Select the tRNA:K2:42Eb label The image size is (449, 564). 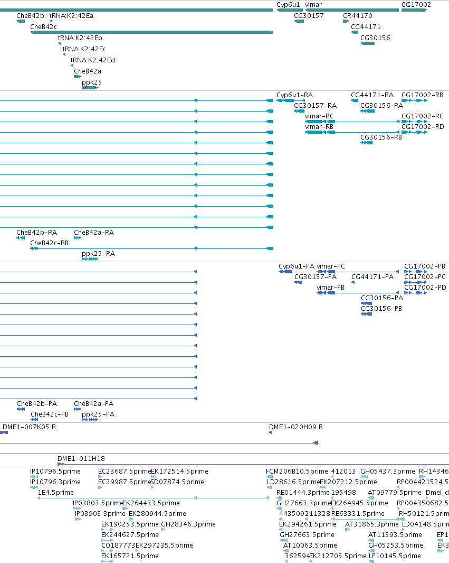[x=80, y=38]
